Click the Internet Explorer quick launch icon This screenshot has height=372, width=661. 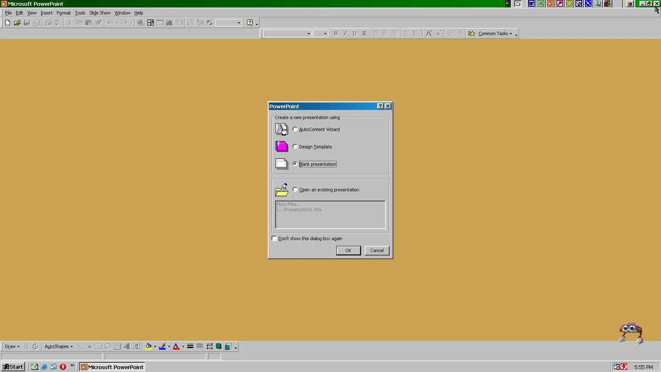point(44,367)
